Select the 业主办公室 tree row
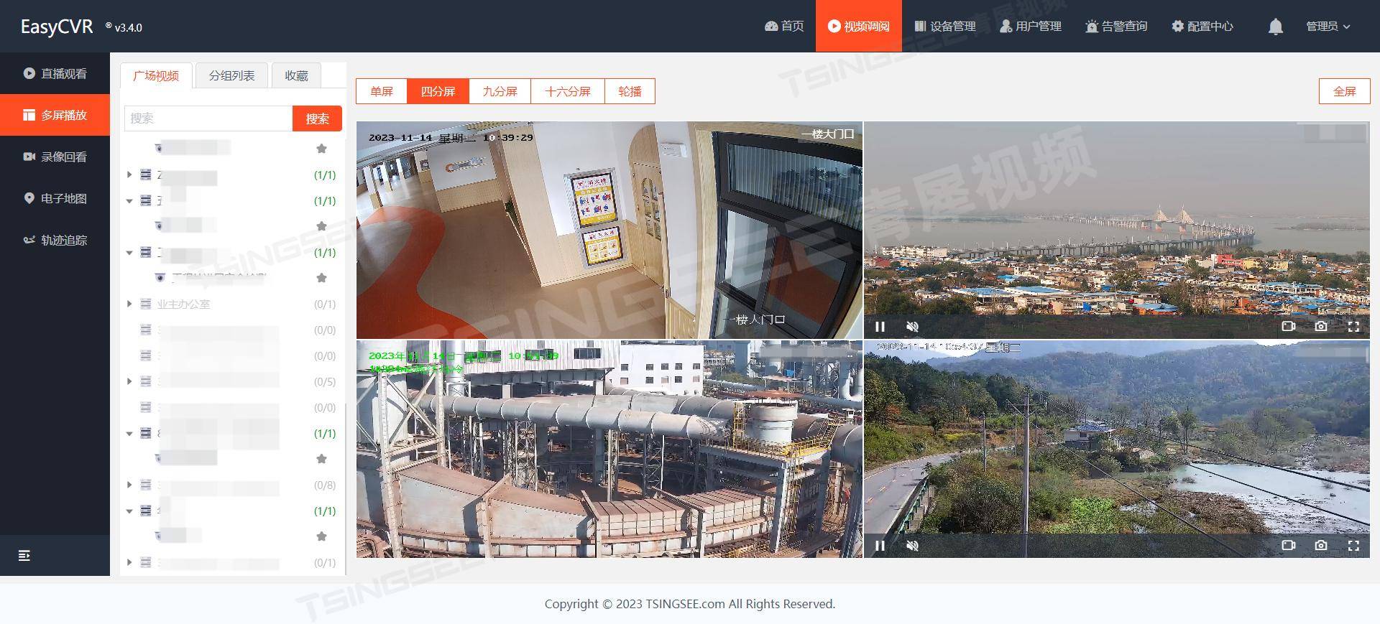 point(231,304)
